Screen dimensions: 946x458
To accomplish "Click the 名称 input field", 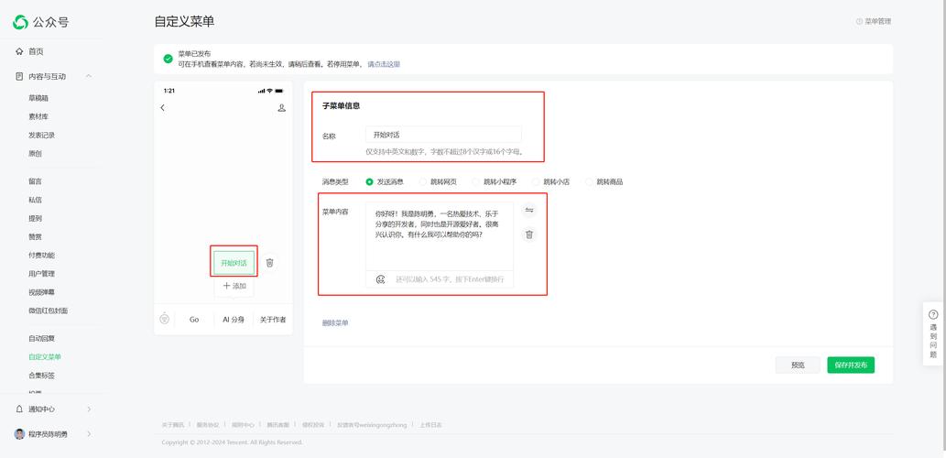I will click(443, 135).
